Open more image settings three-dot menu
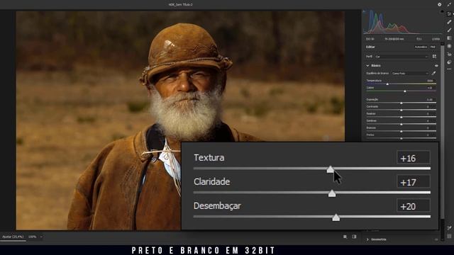Screen dimensions: 454x255 pos(449,69)
